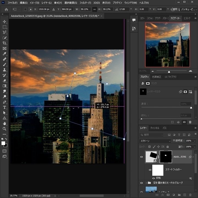Hide the Smart Filters row
Screen dimensions: 198x198
150,170
